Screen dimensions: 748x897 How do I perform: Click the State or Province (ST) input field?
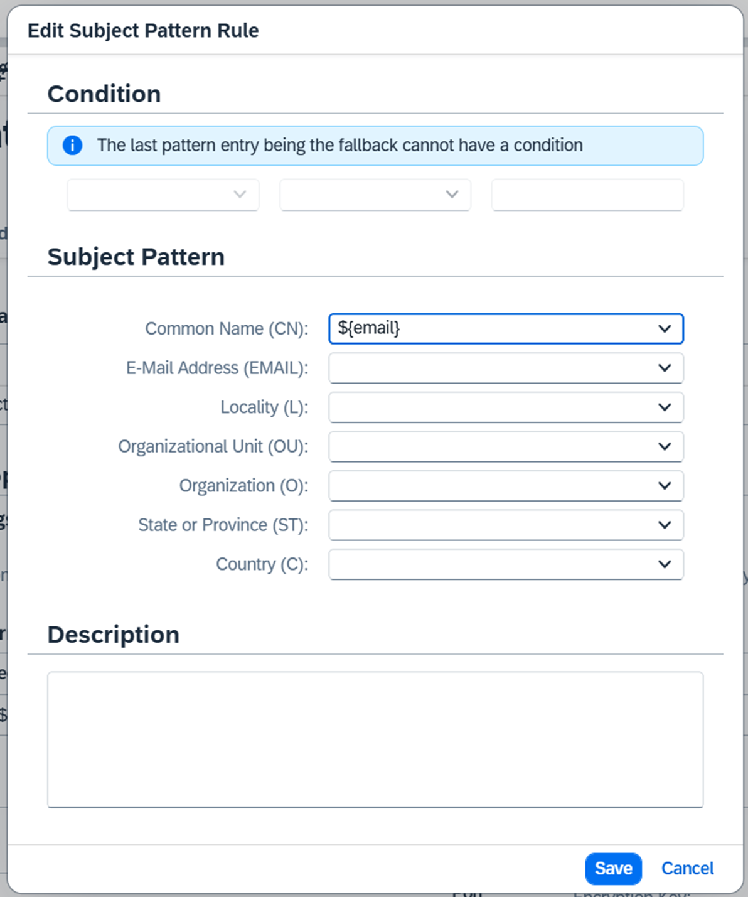point(489,525)
